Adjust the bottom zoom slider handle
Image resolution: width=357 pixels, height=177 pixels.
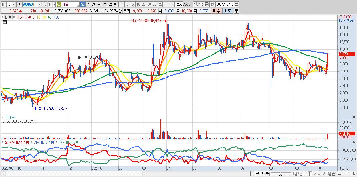(x=281, y=174)
